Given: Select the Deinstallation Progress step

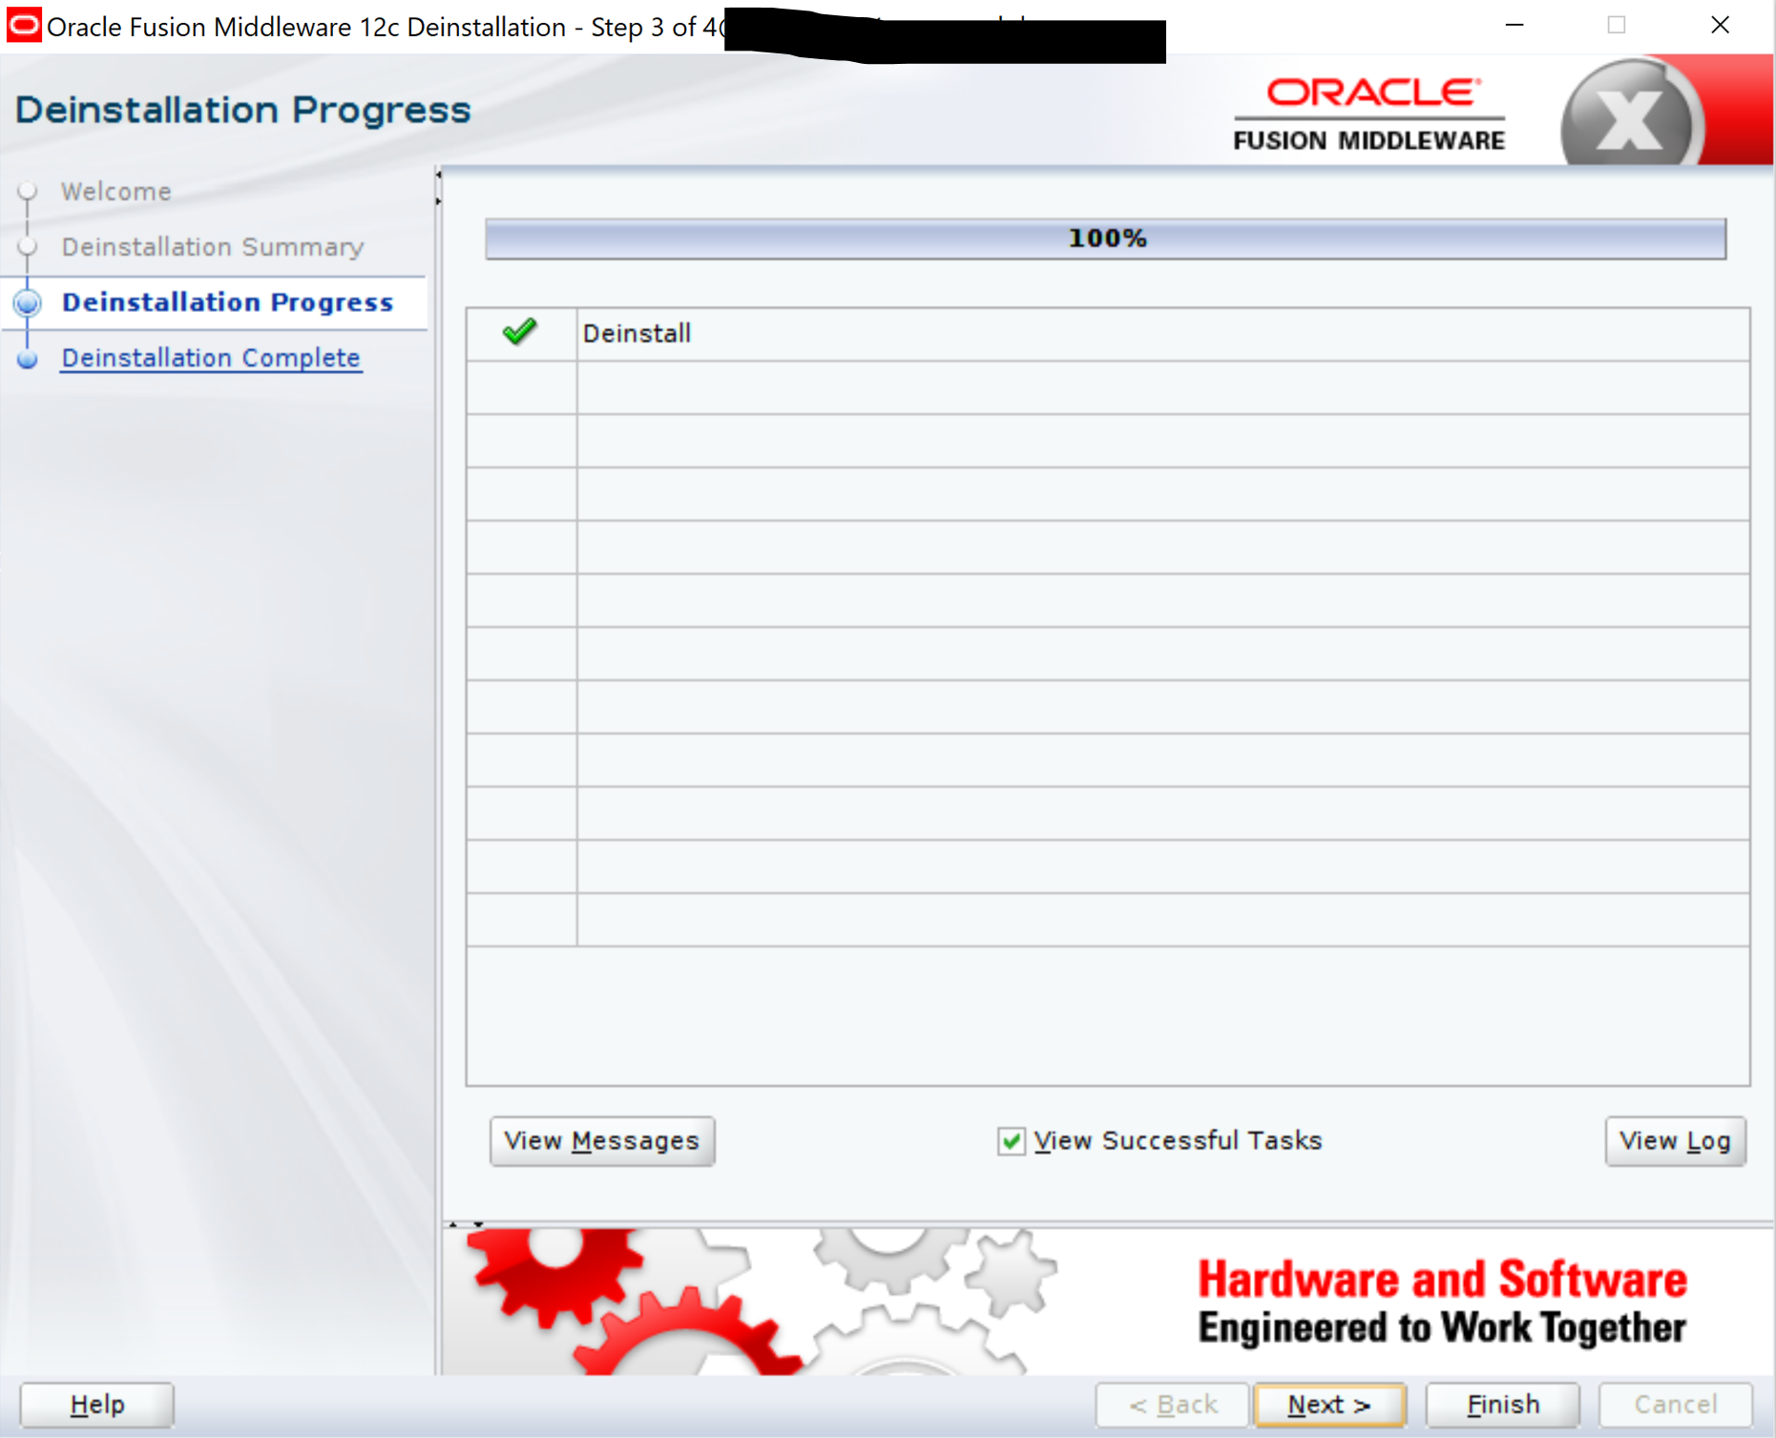Looking at the screenshot, I should point(227,302).
